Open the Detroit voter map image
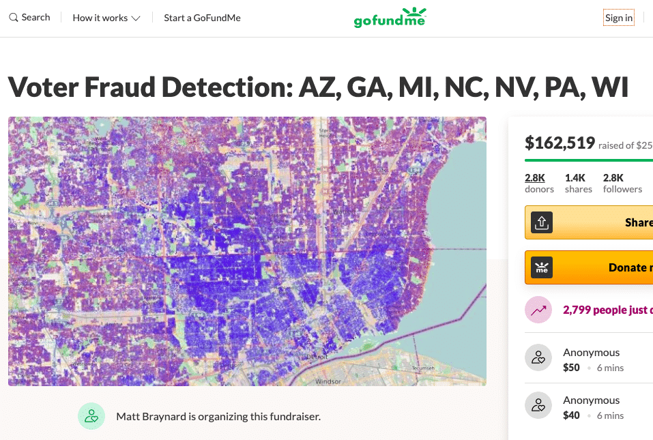 [x=247, y=251]
